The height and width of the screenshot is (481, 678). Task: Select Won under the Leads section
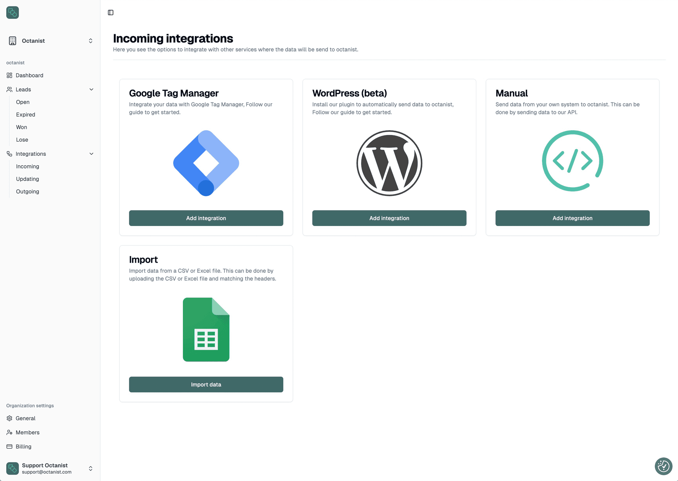pyautogui.click(x=21, y=127)
